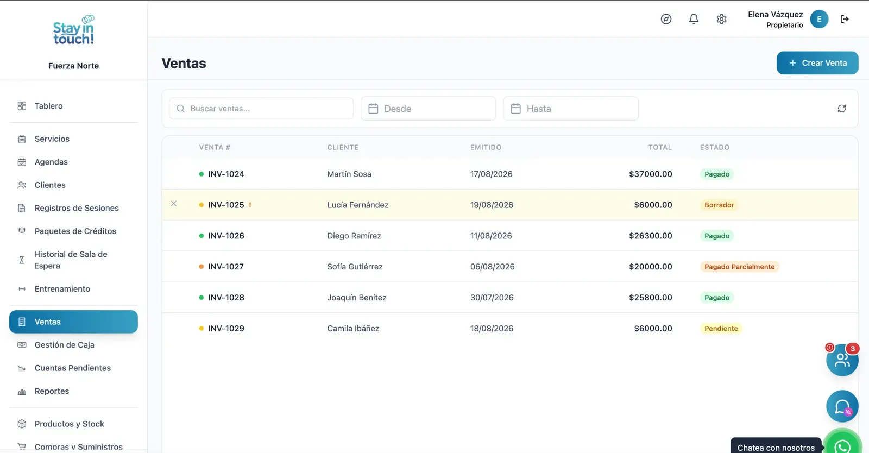
Task: Go to Servicios in the sidebar
Action: point(73,139)
